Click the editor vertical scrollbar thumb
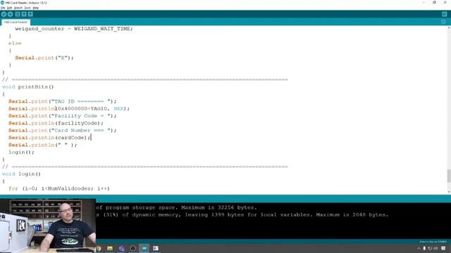Image resolution: width=451 pixels, height=253 pixels. click(449, 176)
